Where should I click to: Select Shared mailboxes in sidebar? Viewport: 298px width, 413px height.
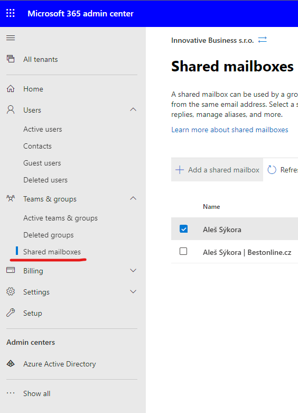pyautogui.click(x=52, y=252)
